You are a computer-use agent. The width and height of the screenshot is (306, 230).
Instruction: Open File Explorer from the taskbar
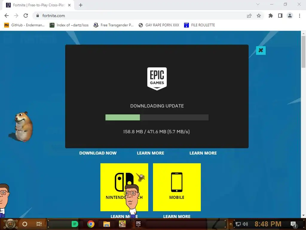[107, 224]
